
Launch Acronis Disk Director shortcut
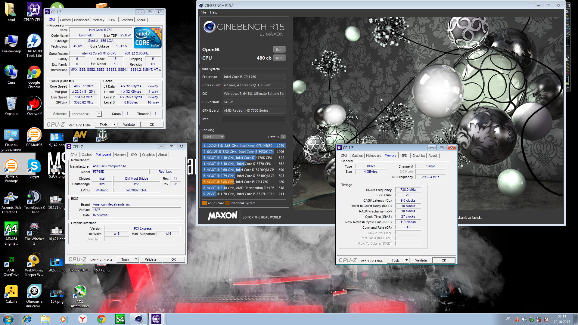[x=11, y=202]
